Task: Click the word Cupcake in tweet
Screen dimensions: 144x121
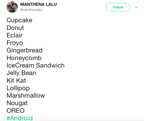Action: (x=19, y=20)
